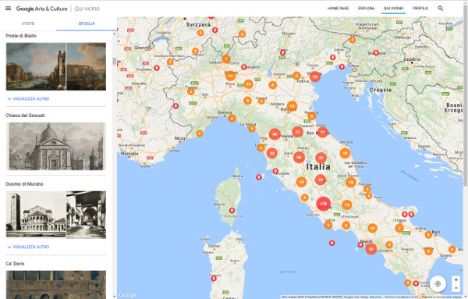This screenshot has height=299, width=468.
Task: Center map on my location
Action: pyautogui.click(x=438, y=283)
